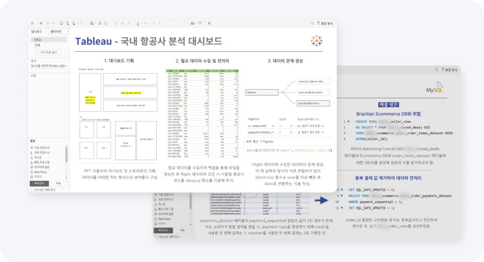This screenshot has height=262, width=484.
Task: Open the Airline ICAO field dropdown
Action: pos(272,125)
